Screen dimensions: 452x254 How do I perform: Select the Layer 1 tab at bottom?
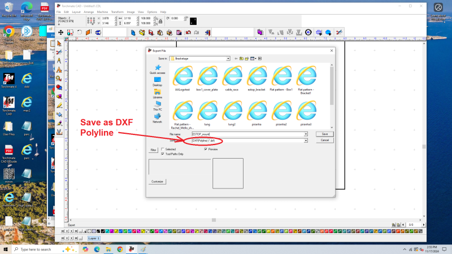pos(94,238)
